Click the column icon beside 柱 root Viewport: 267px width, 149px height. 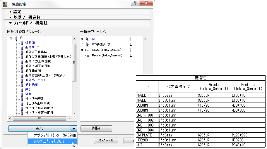pos(16,39)
